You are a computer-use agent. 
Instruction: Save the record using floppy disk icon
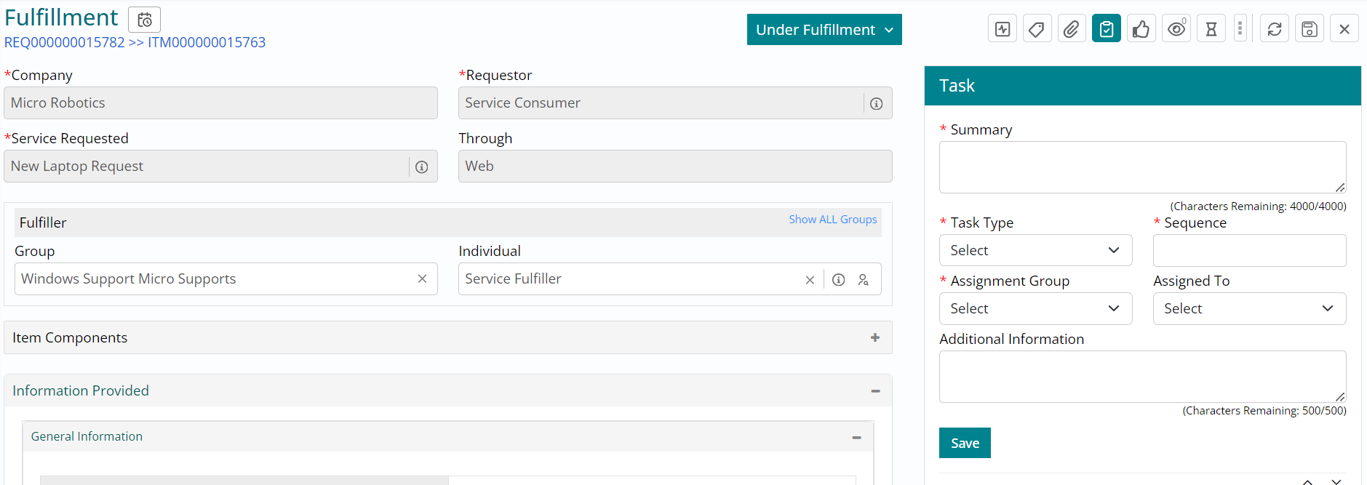tap(1309, 29)
